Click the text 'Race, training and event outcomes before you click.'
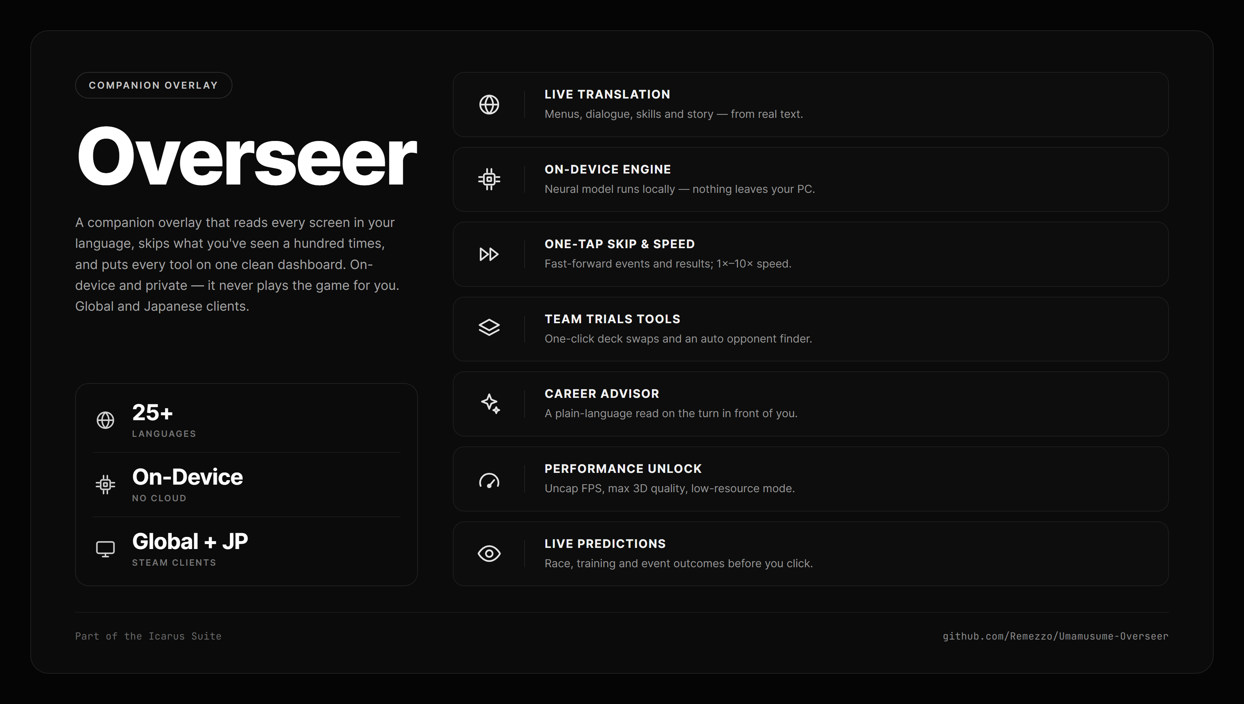This screenshot has height=704, width=1244. (679, 563)
